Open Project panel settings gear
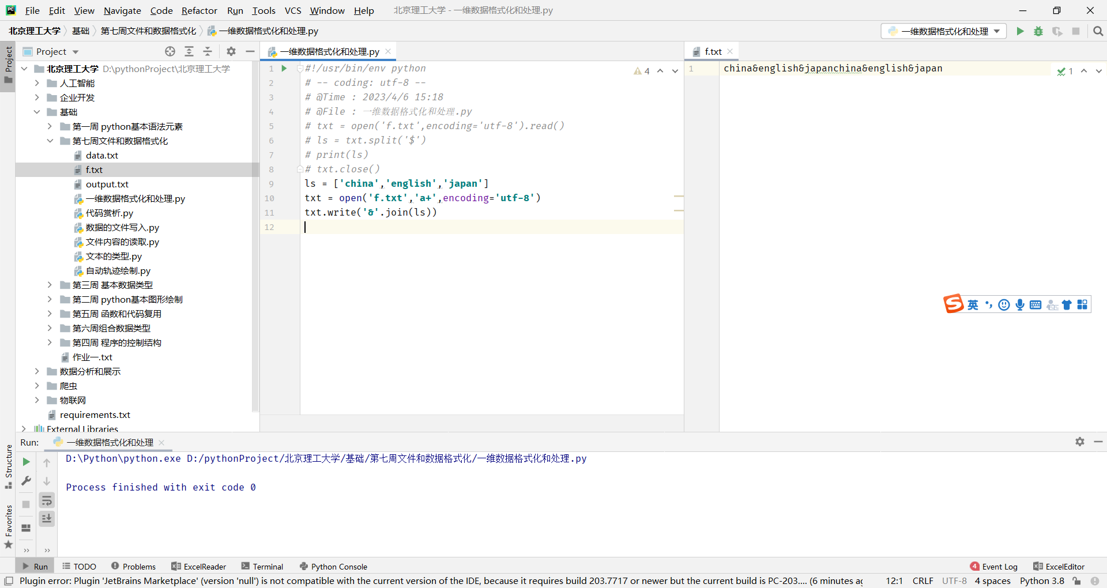The width and height of the screenshot is (1107, 588). tap(231, 51)
